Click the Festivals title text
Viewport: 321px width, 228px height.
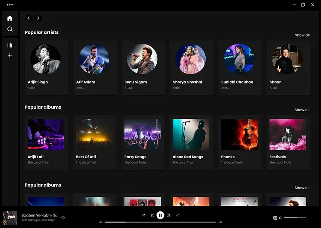pos(277,157)
